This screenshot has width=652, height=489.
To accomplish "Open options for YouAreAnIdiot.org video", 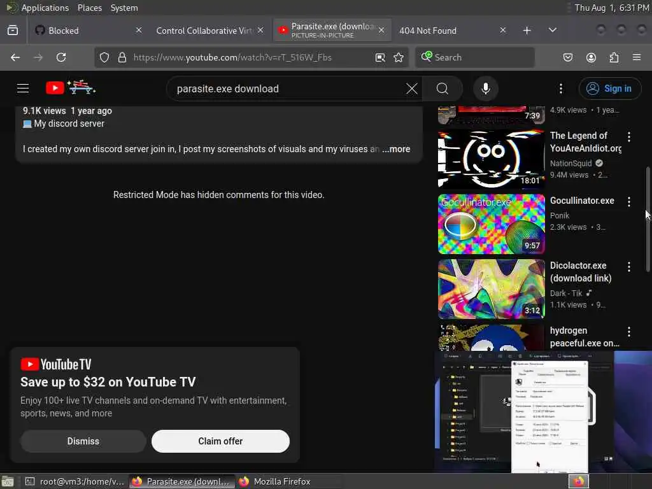I will click(628, 136).
